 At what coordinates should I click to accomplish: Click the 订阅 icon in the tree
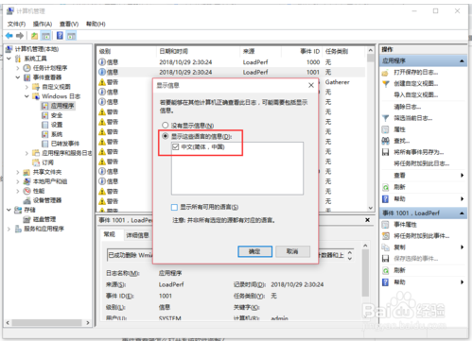point(36,162)
